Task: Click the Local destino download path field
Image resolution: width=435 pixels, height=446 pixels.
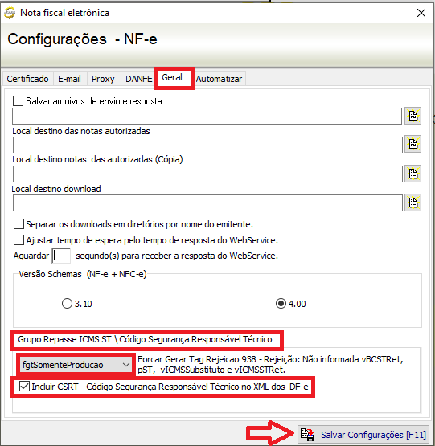Action: [x=207, y=203]
